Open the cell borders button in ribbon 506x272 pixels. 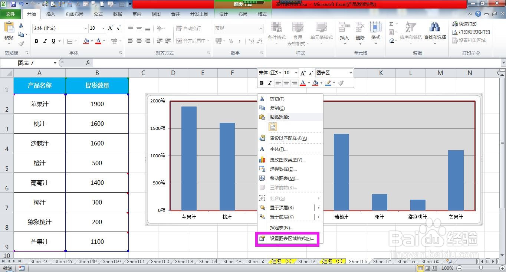(x=70, y=41)
